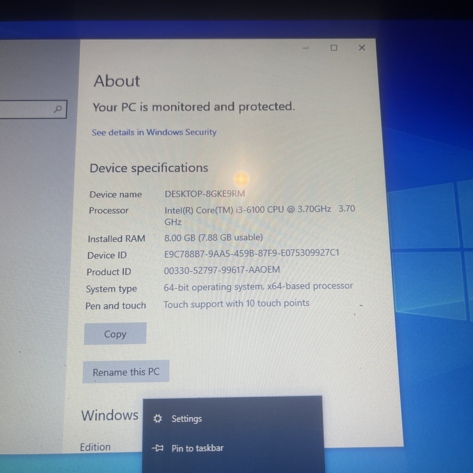Open See details in Windows Security link
Viewport: 473px width, 473px height.
point(154,132)
